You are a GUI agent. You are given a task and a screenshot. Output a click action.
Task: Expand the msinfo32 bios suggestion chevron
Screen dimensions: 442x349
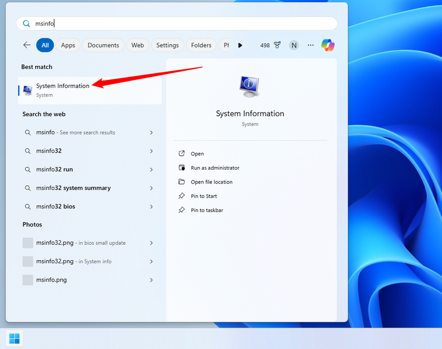[152, 207]
